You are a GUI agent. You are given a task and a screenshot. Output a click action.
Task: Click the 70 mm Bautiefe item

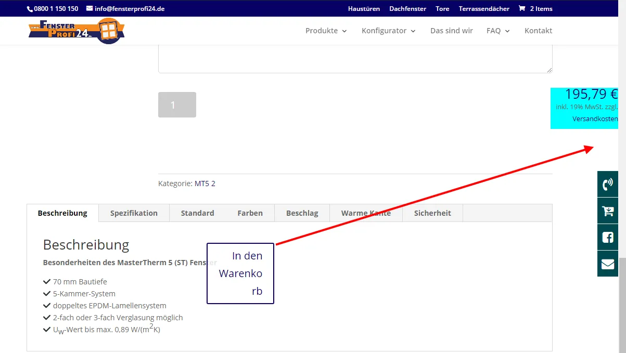(x=80, y=282)
